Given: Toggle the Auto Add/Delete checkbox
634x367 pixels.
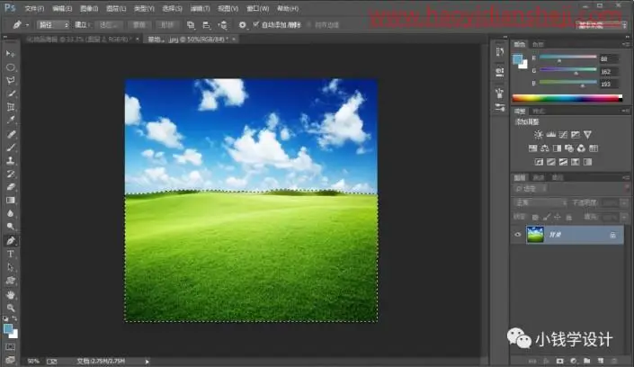Looking at the screenshot, I should [255, 24].
